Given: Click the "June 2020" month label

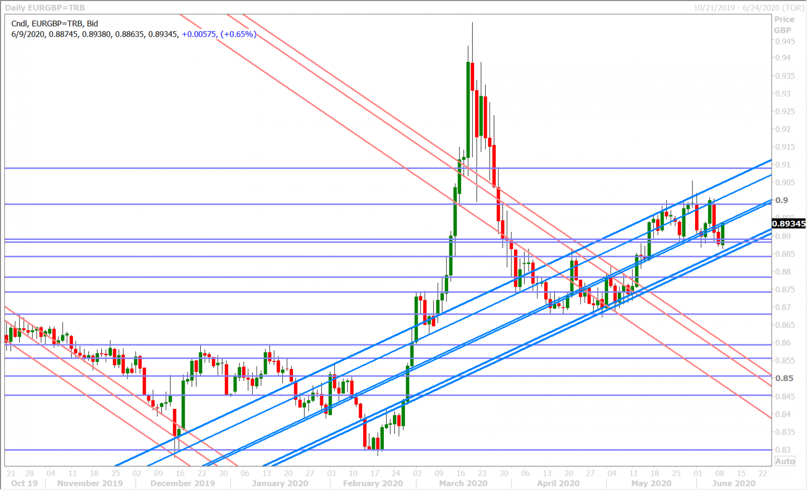Looking at the screenshot, I should (x=733, y=483).
